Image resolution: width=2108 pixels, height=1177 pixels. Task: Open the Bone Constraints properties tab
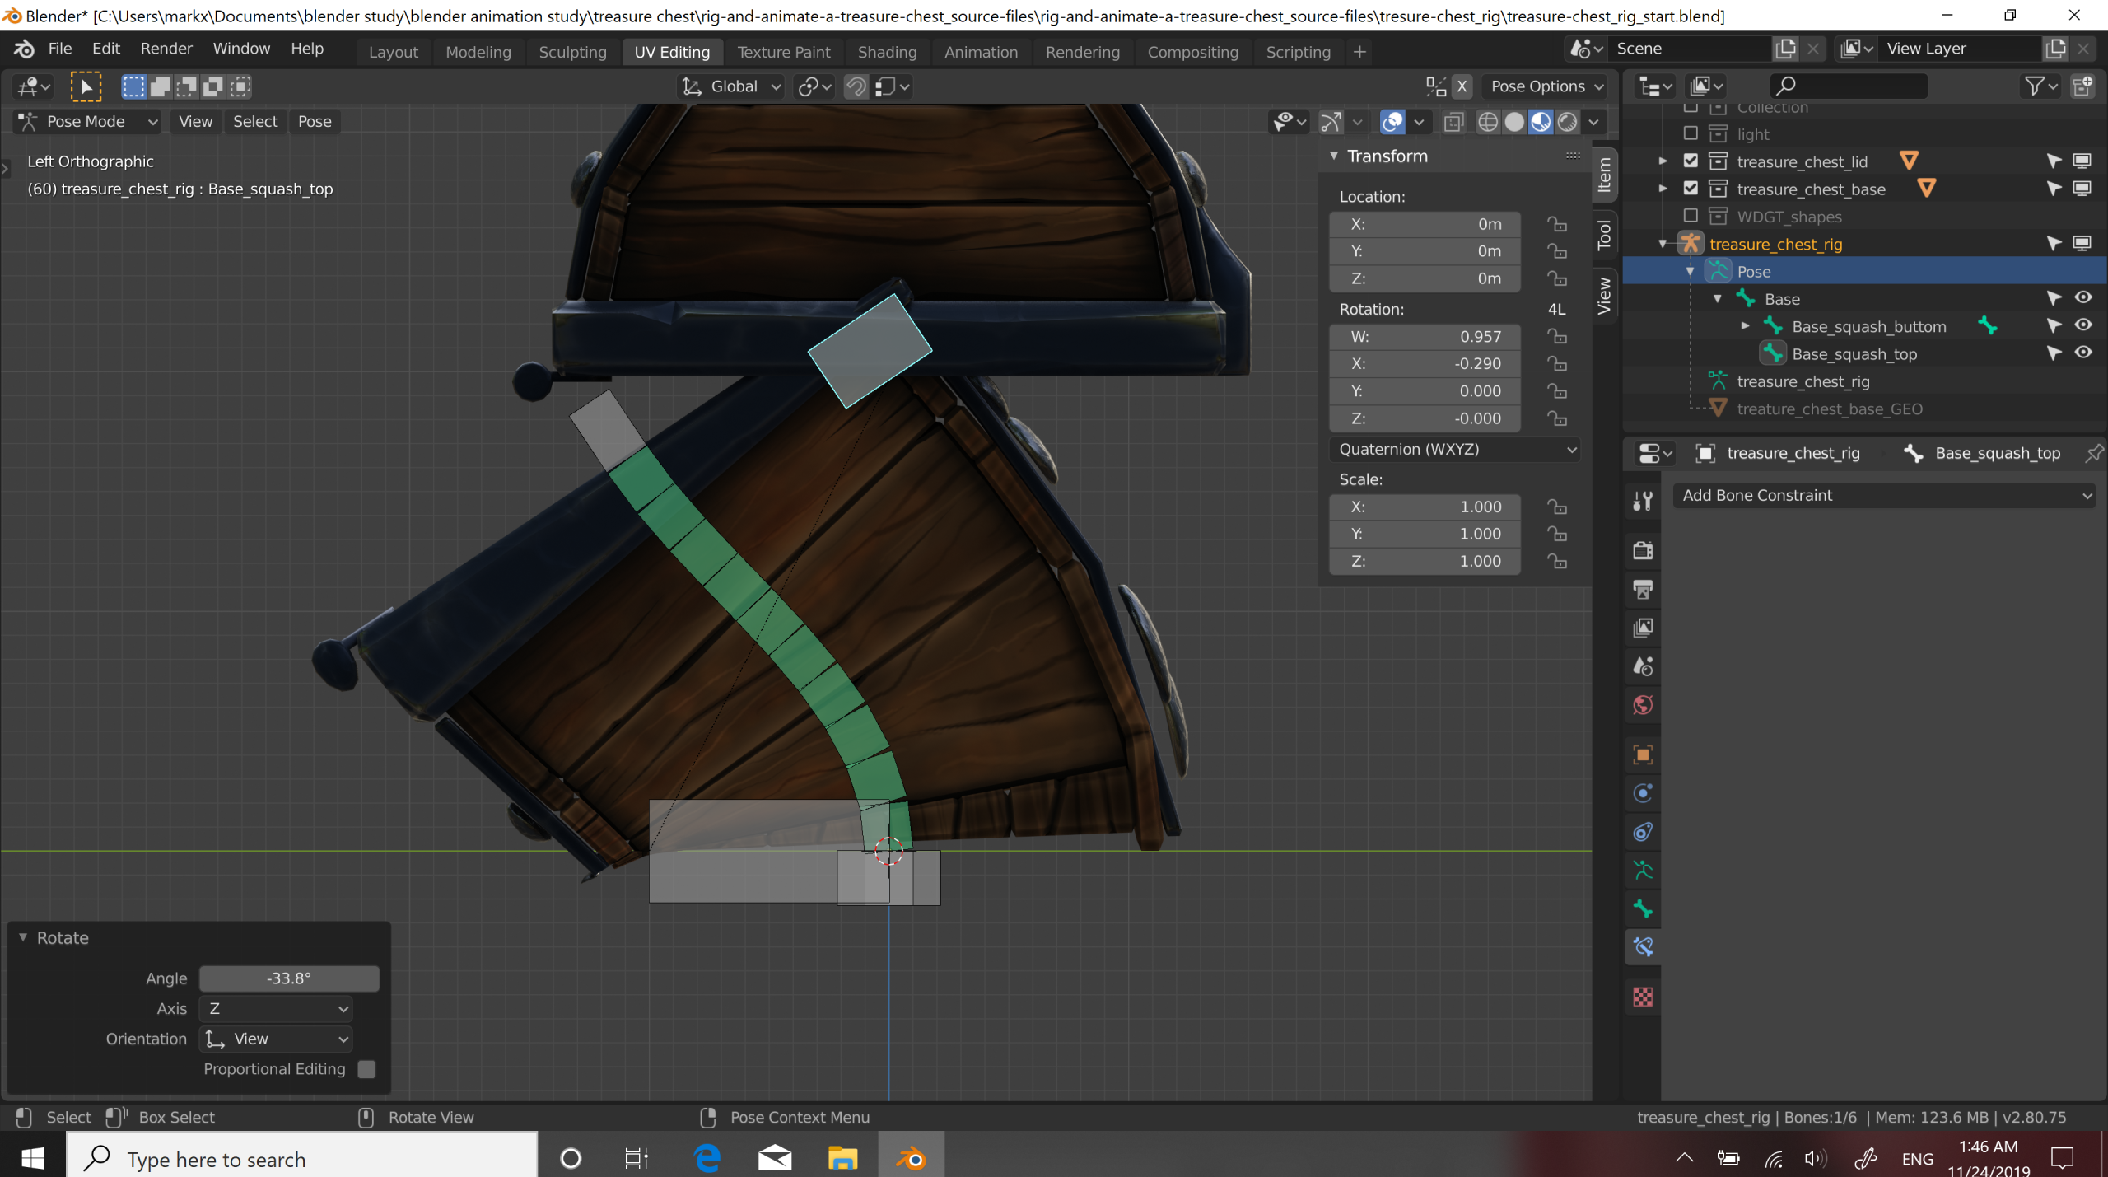coord(1643,947)
